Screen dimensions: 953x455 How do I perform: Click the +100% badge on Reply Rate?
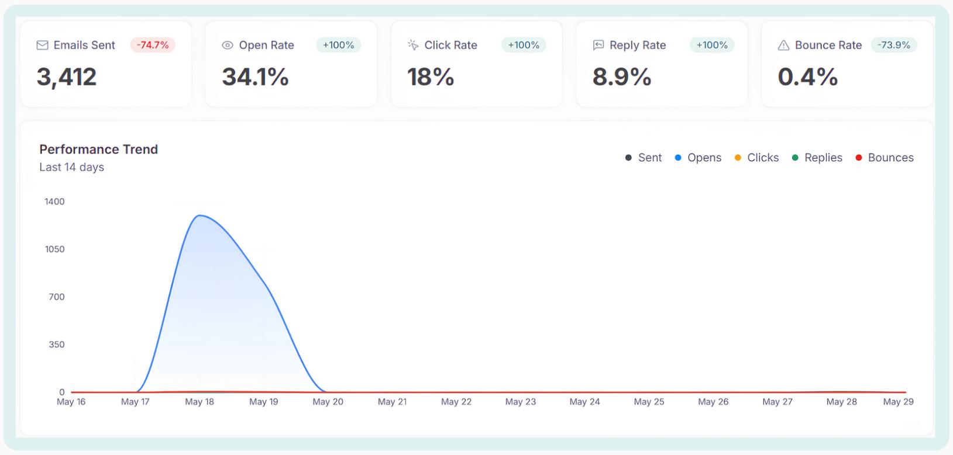pyautogui.click(x=712, y=45)
